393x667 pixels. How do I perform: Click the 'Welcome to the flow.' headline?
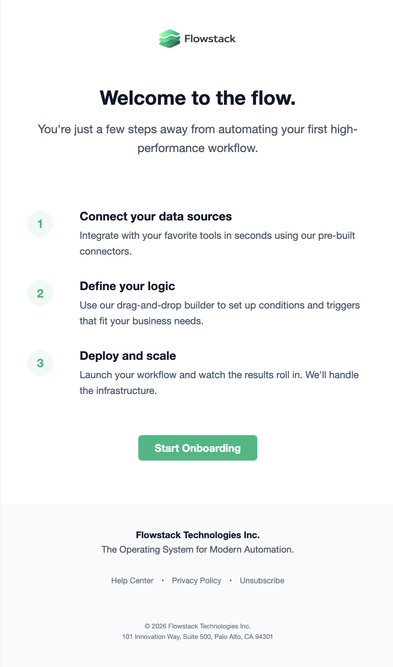(198, 97)
